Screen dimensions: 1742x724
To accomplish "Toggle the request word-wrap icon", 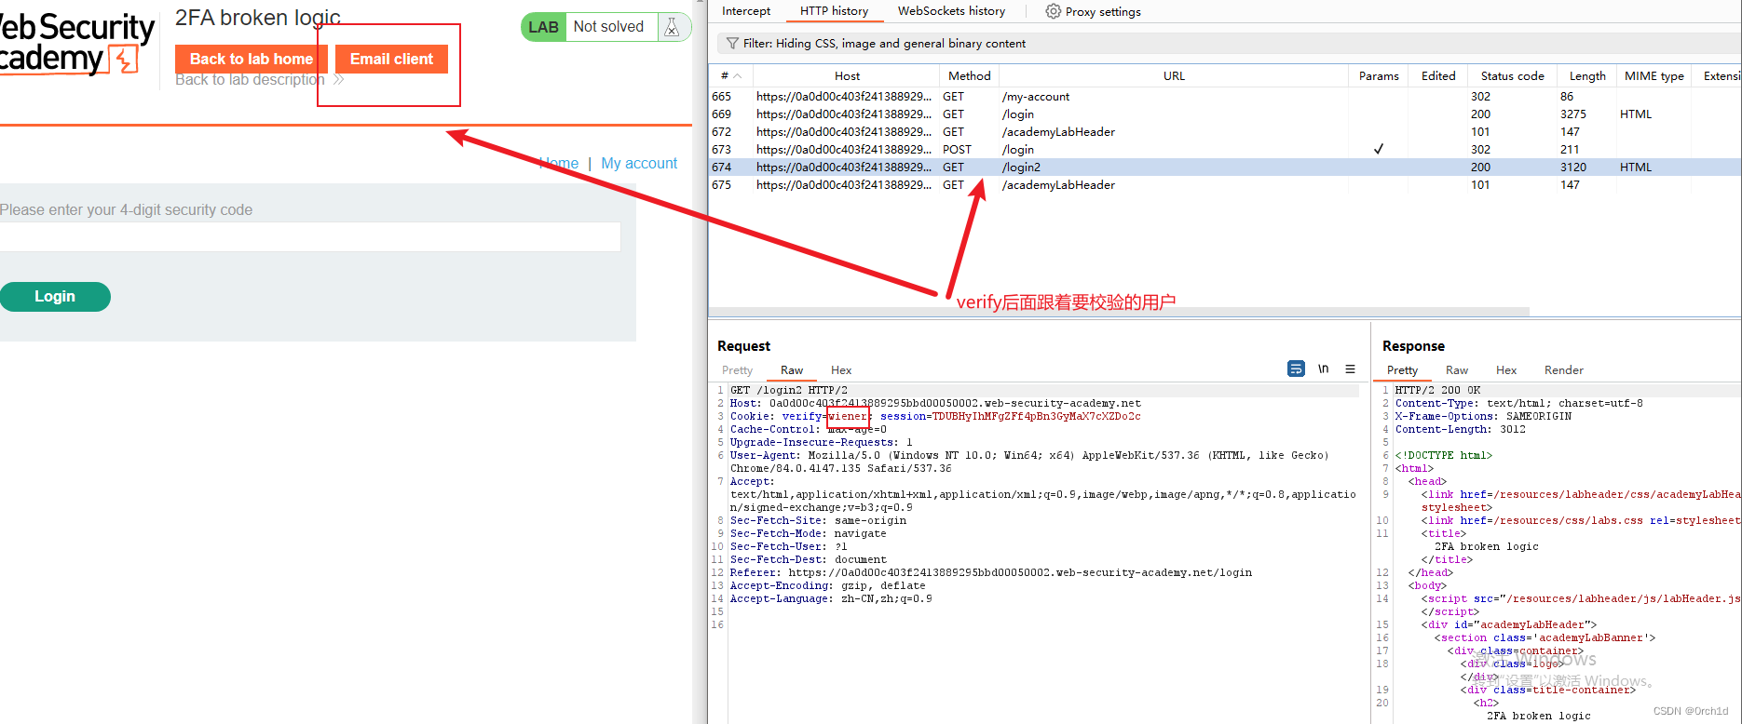I will (1296, 369).
